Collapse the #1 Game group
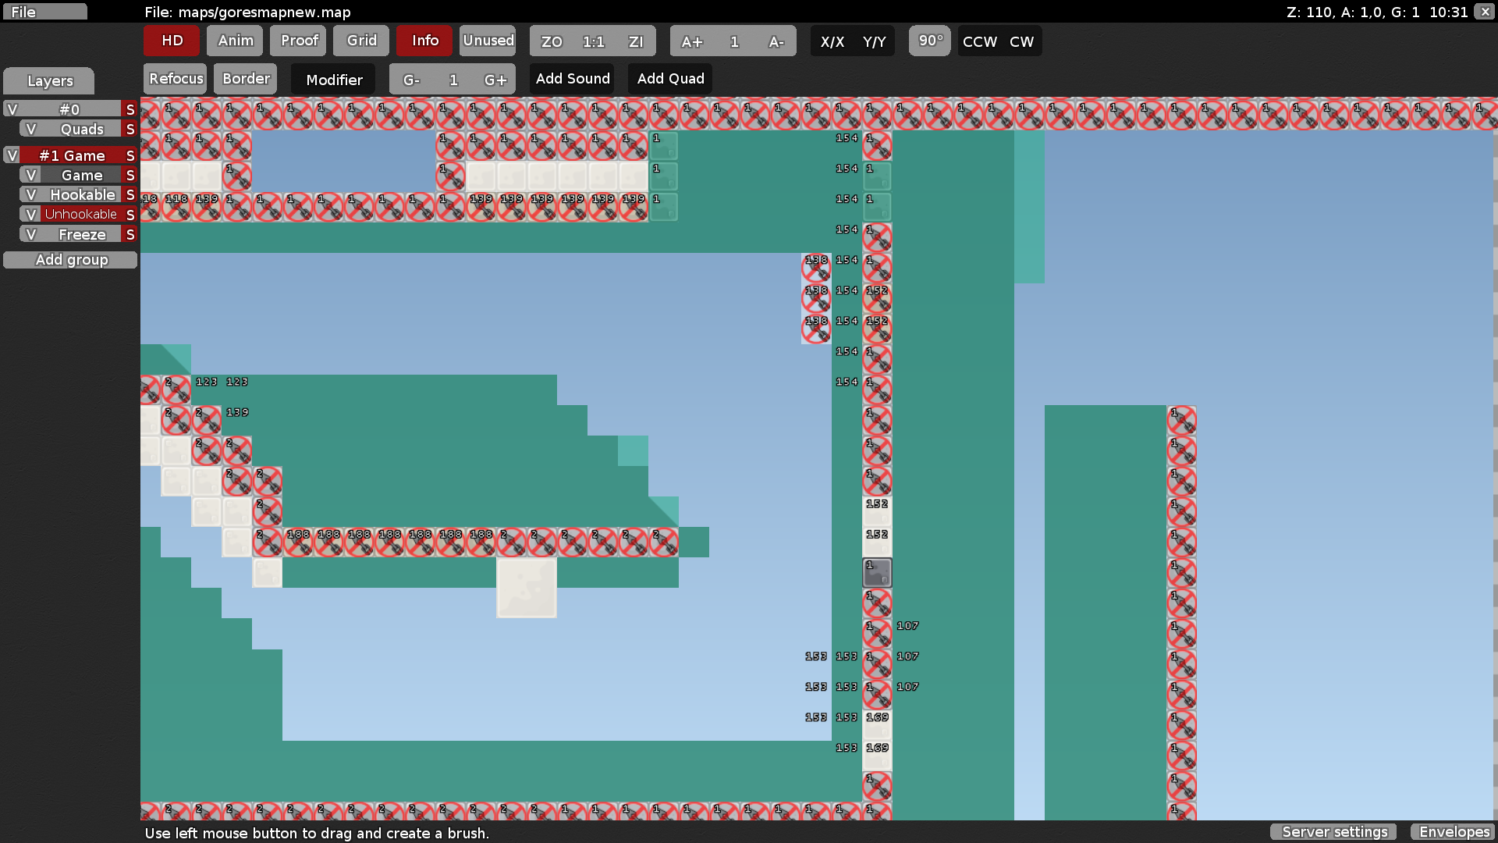Image resolution: width=1498 pixels, height=843 pixels. [72, 155]
